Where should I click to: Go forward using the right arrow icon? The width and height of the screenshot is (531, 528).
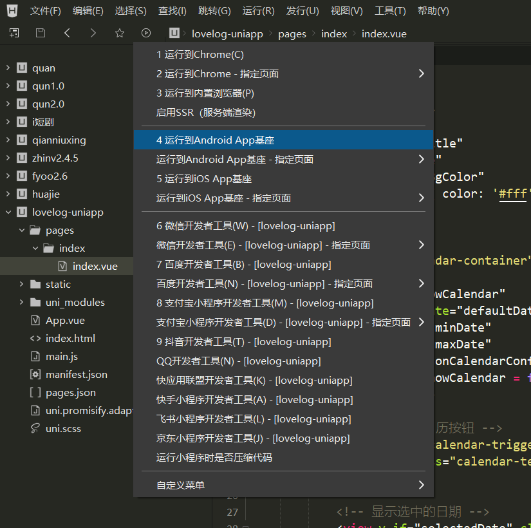93,33
